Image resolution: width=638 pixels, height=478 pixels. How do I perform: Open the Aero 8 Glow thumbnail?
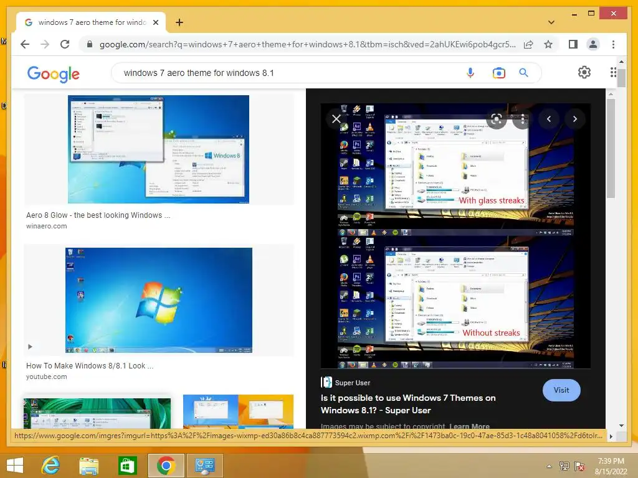pos(158,149)
